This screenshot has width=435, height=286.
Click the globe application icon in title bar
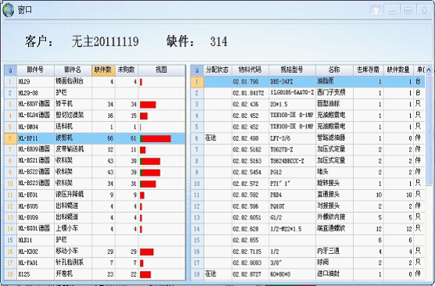8,10
